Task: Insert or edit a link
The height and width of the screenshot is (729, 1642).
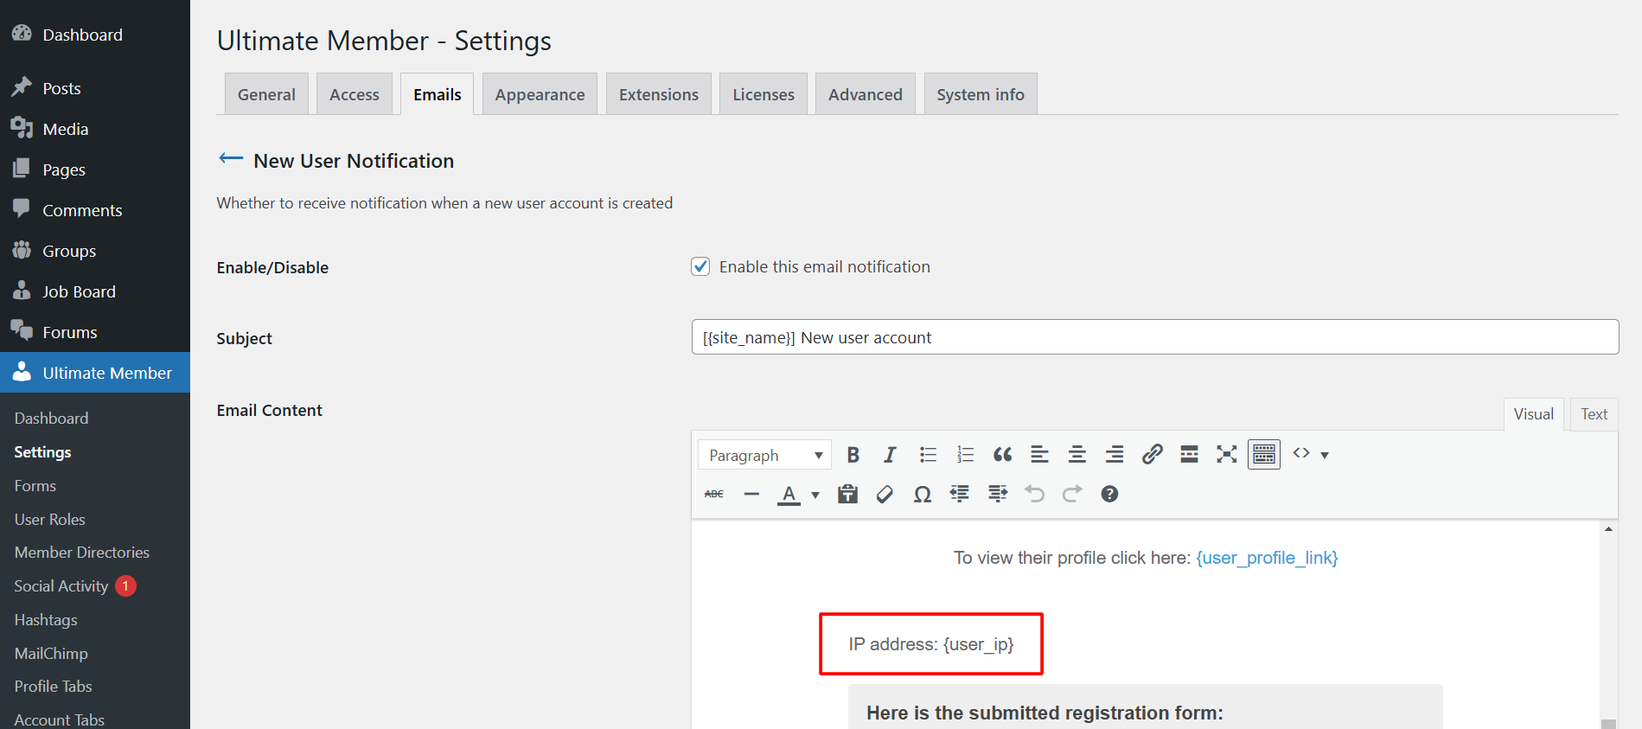Action: click(x=1152, y=455)
